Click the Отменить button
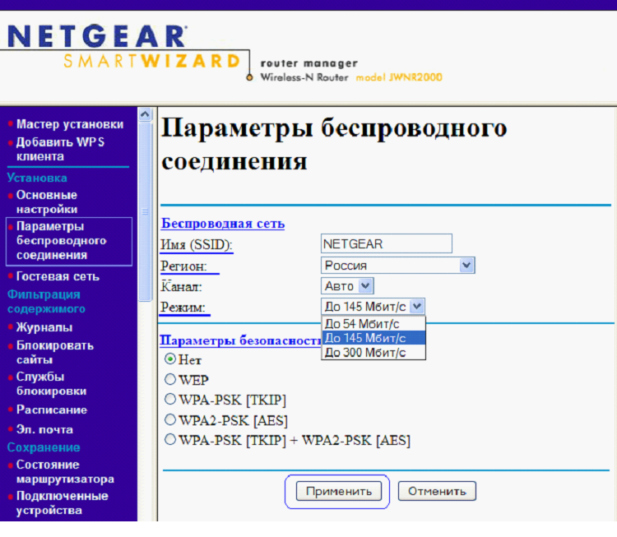 pyautogui.click(x=437, y=491)
